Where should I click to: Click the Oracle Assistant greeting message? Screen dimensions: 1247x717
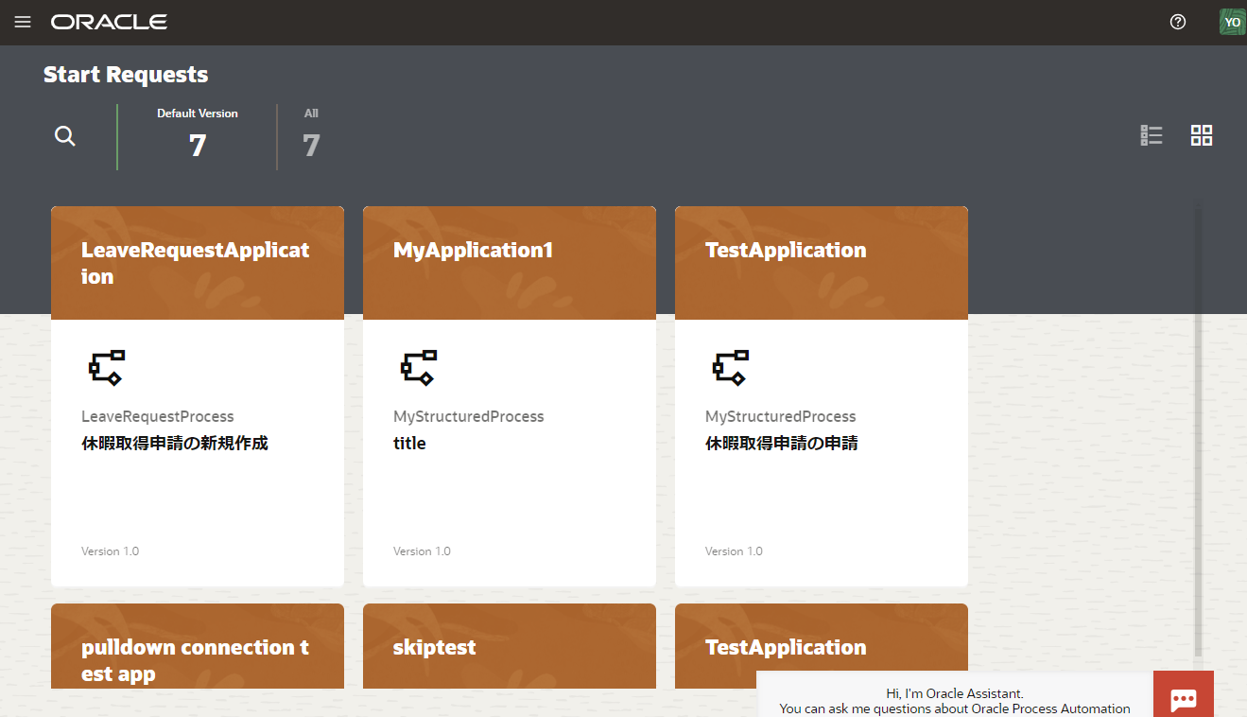[955, 701]
